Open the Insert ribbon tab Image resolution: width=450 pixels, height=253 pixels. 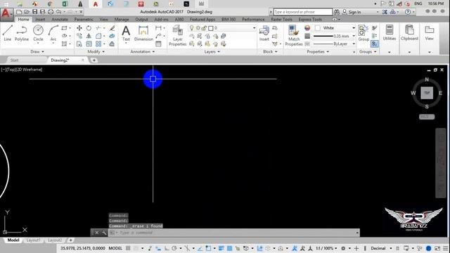(40, 20)
